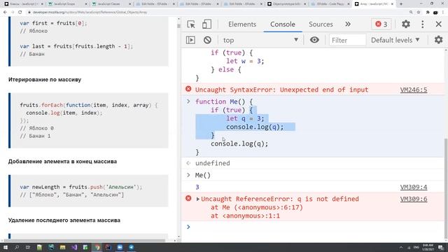
Task: Switch to JSFiddle Code Playground tab
Action: pos(330,4)
